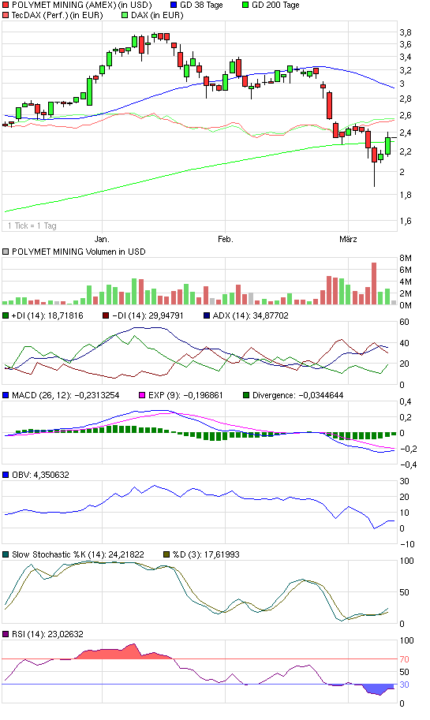Click the pink TecDAX legend swatch
This screenshot has height=720, width=430.
6,15
